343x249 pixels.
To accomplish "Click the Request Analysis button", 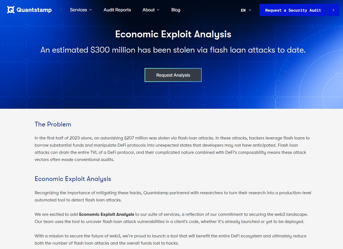I will tap(173, 75).
